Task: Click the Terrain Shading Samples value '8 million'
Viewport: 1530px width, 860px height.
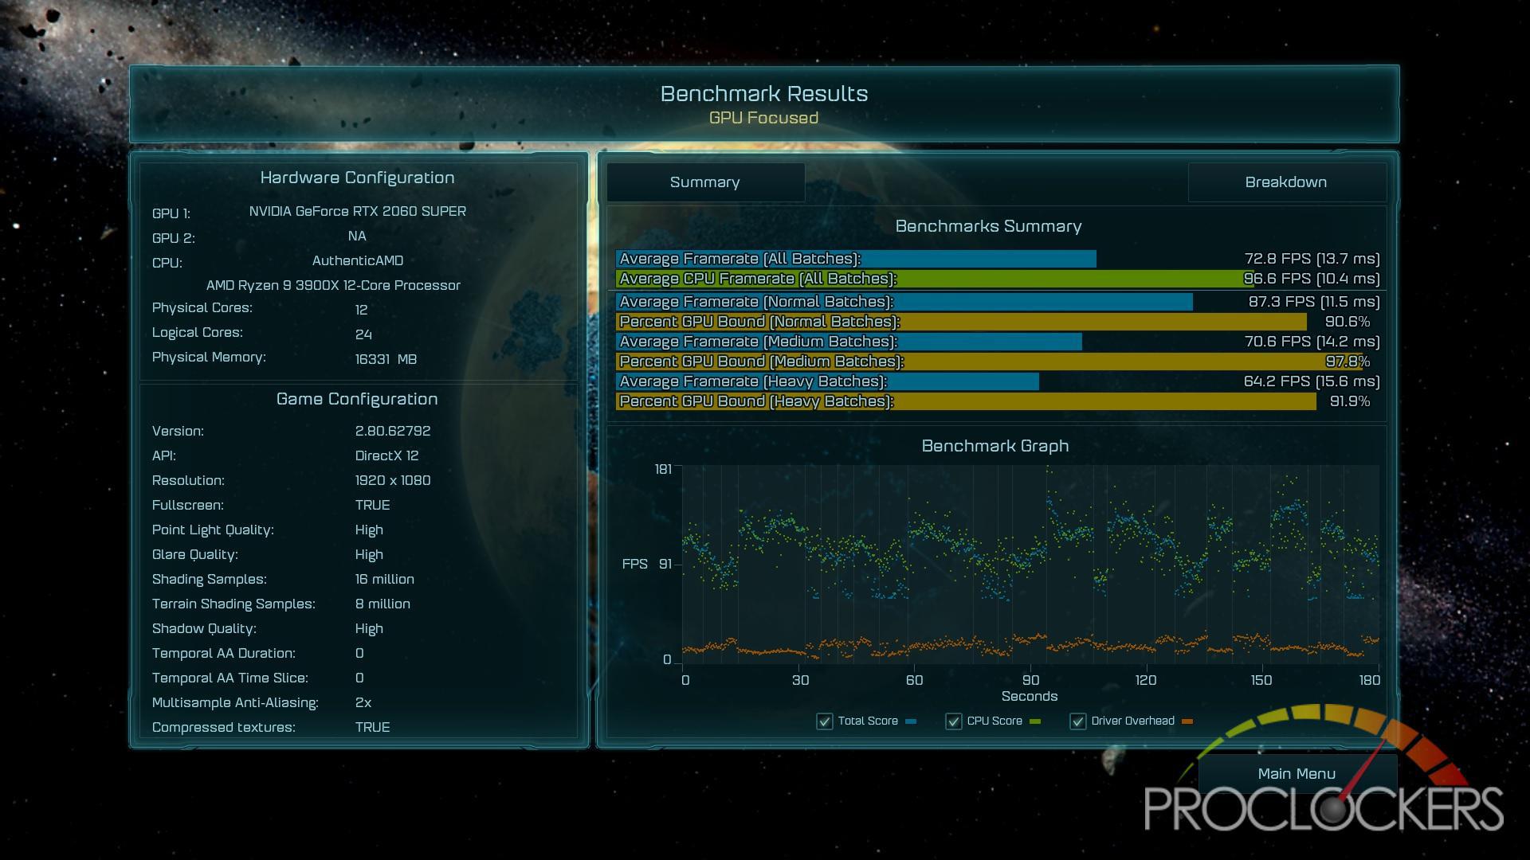Action: 382,604
